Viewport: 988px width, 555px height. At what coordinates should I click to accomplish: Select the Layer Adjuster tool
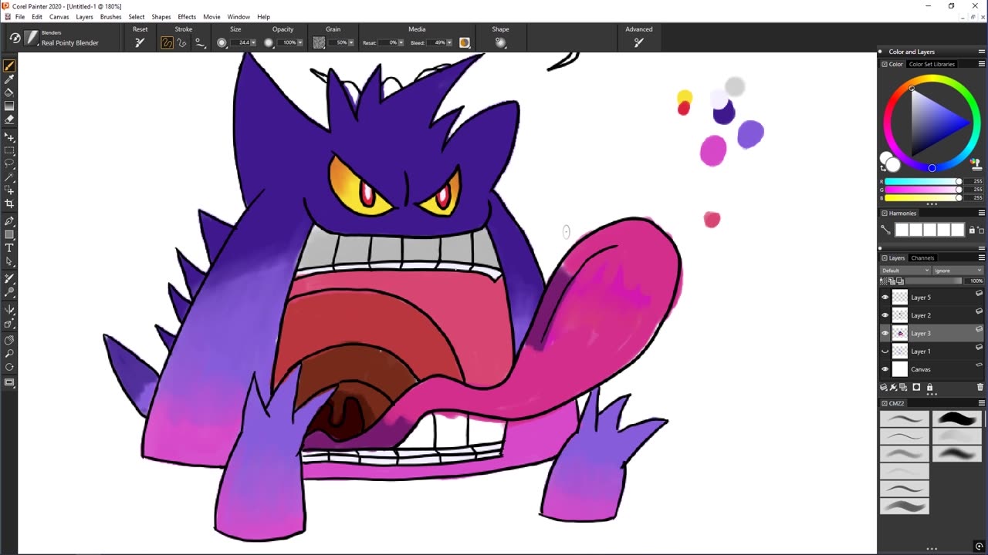(9, 137)
